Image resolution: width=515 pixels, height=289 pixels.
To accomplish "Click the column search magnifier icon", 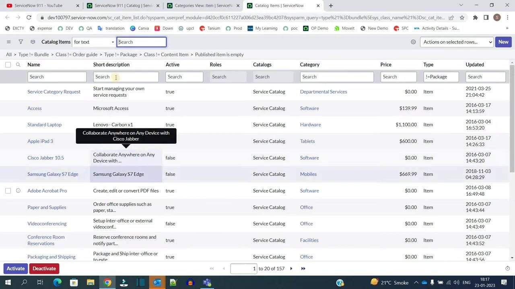I will click(x=18, y=65).
